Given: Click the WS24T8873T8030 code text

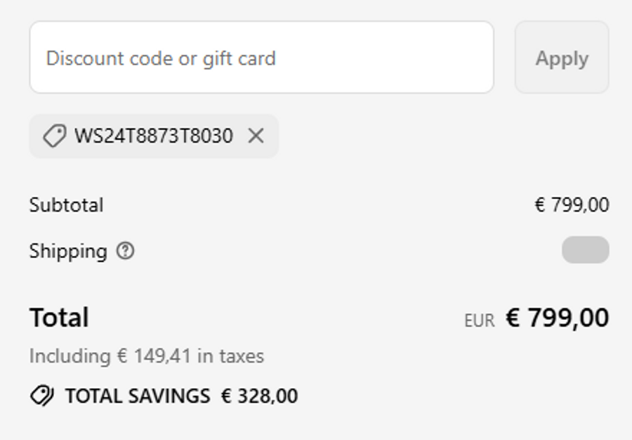Looking at the screenshot, I should click(153, 136).
